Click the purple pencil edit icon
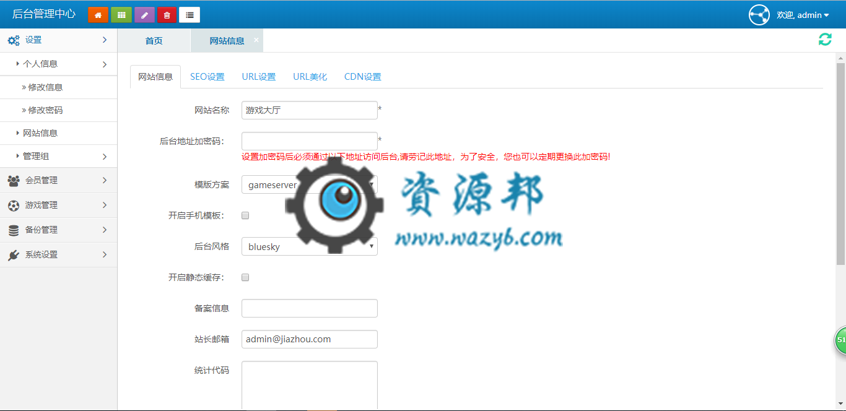Viewport: 846px width, 411px height. 144,15
